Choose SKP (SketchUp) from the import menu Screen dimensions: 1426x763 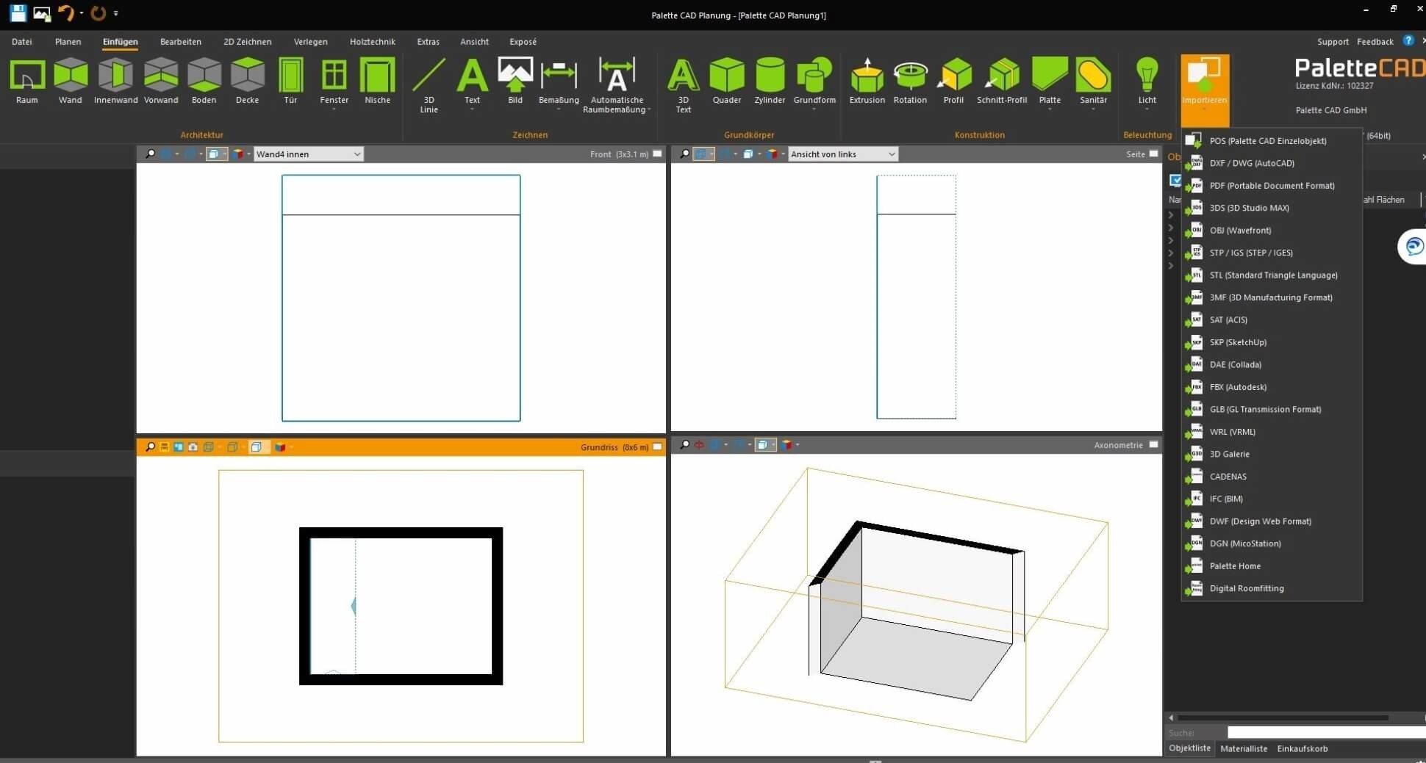(x=1238, y=342)
